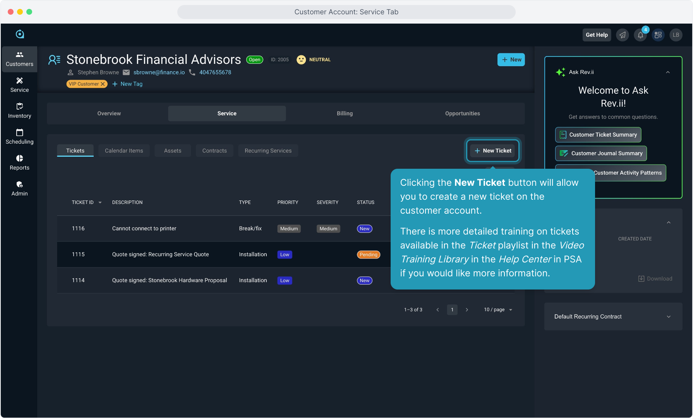Screen dimensions: 693x418
Task: Go to Inventory in the sidebar
Action: click(x=19, y=111)
